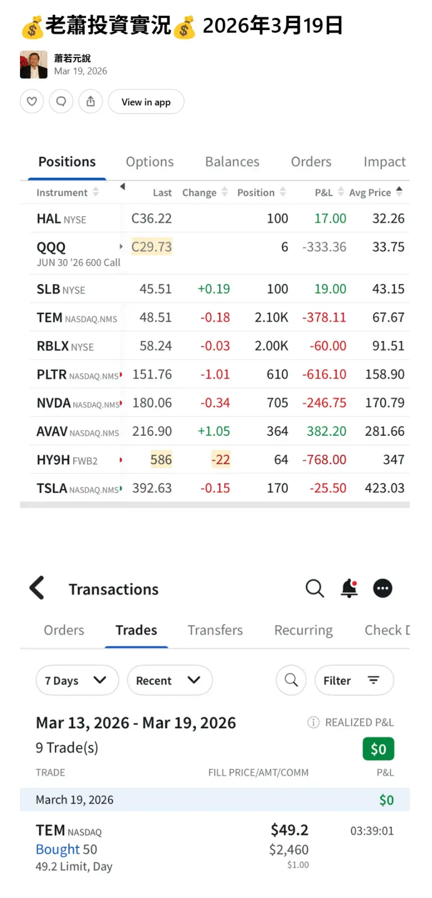Open the 7 Days period dropdown
432x898 pixels.
77,680
